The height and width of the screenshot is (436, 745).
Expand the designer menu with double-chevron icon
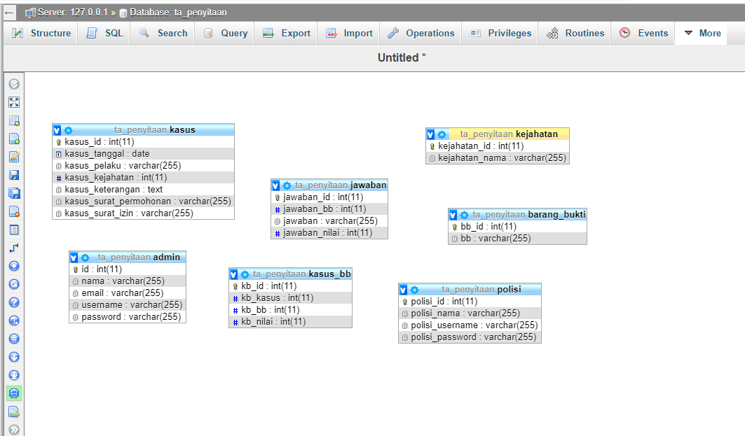click(x=14, y=430)
